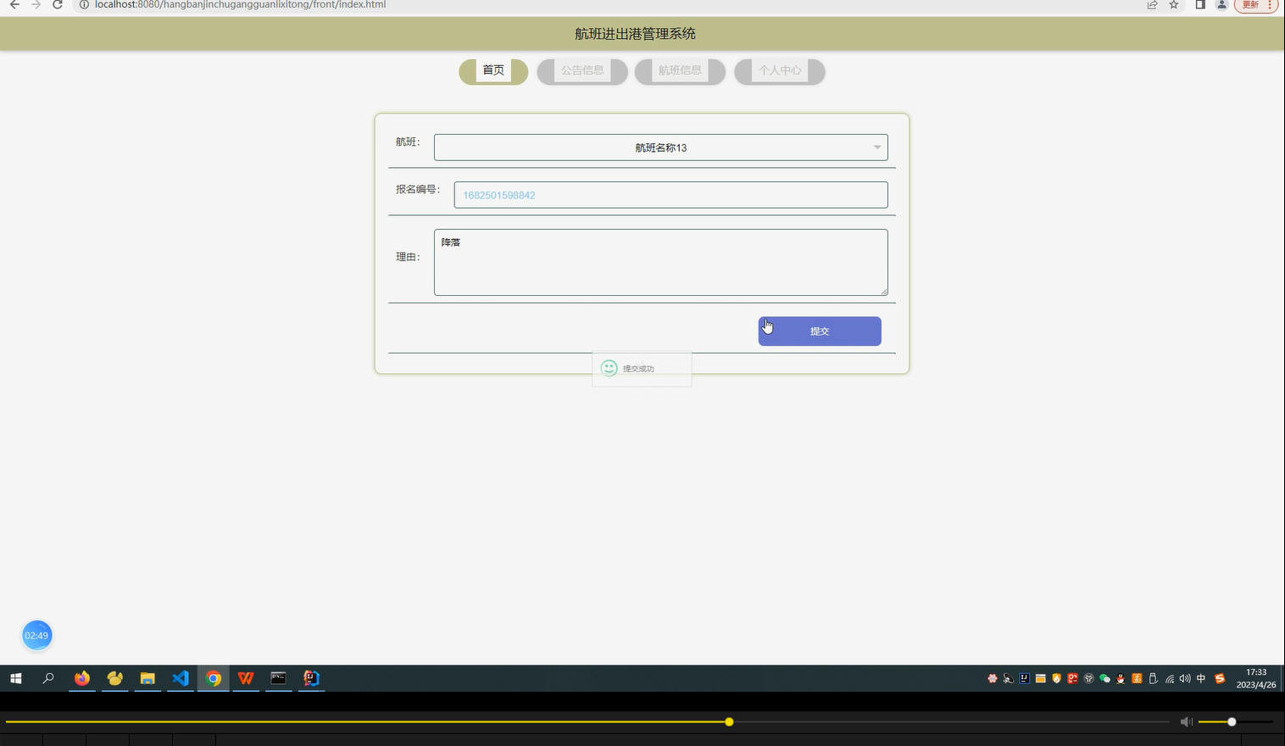1285x746 pixels.
Task: Open the USB safely remove tray icon
Action: click(1153, 678)
